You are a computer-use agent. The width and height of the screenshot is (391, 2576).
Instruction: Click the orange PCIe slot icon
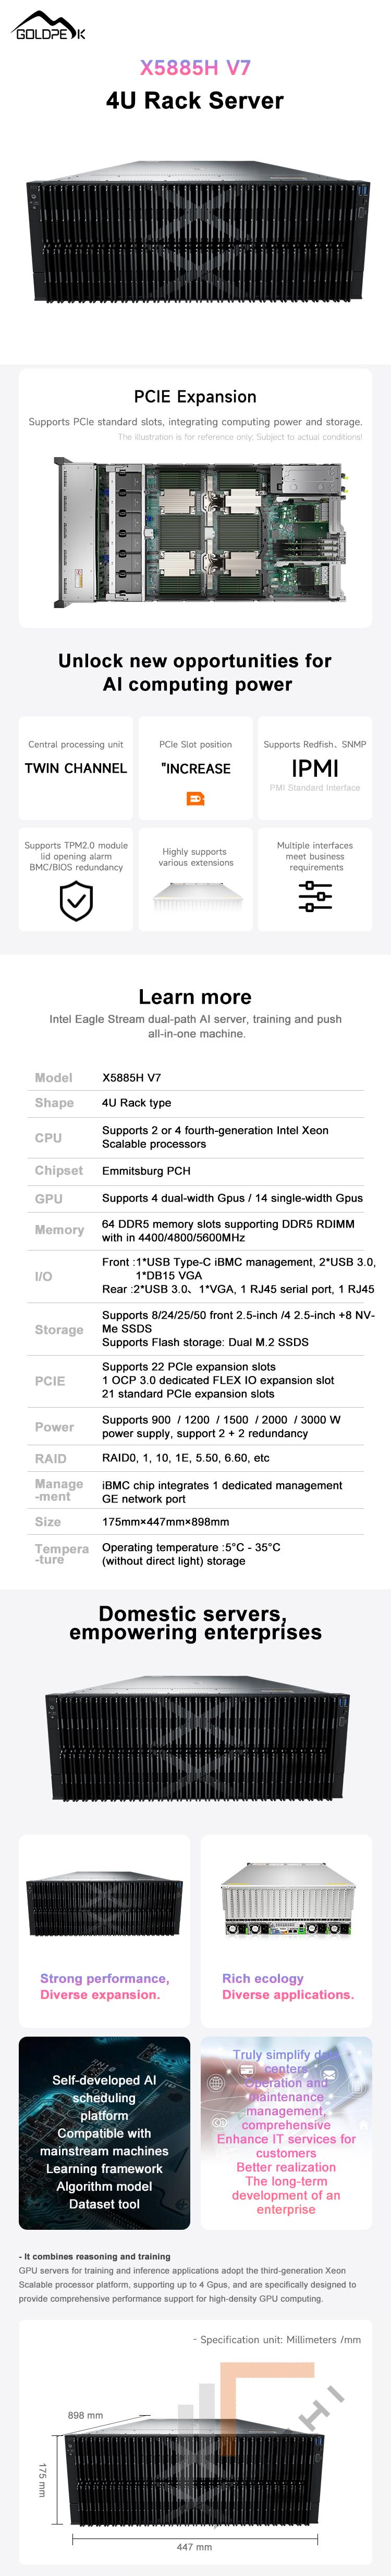[195, 798]
